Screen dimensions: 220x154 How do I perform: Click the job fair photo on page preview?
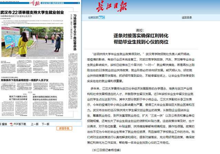coord(32,42)
